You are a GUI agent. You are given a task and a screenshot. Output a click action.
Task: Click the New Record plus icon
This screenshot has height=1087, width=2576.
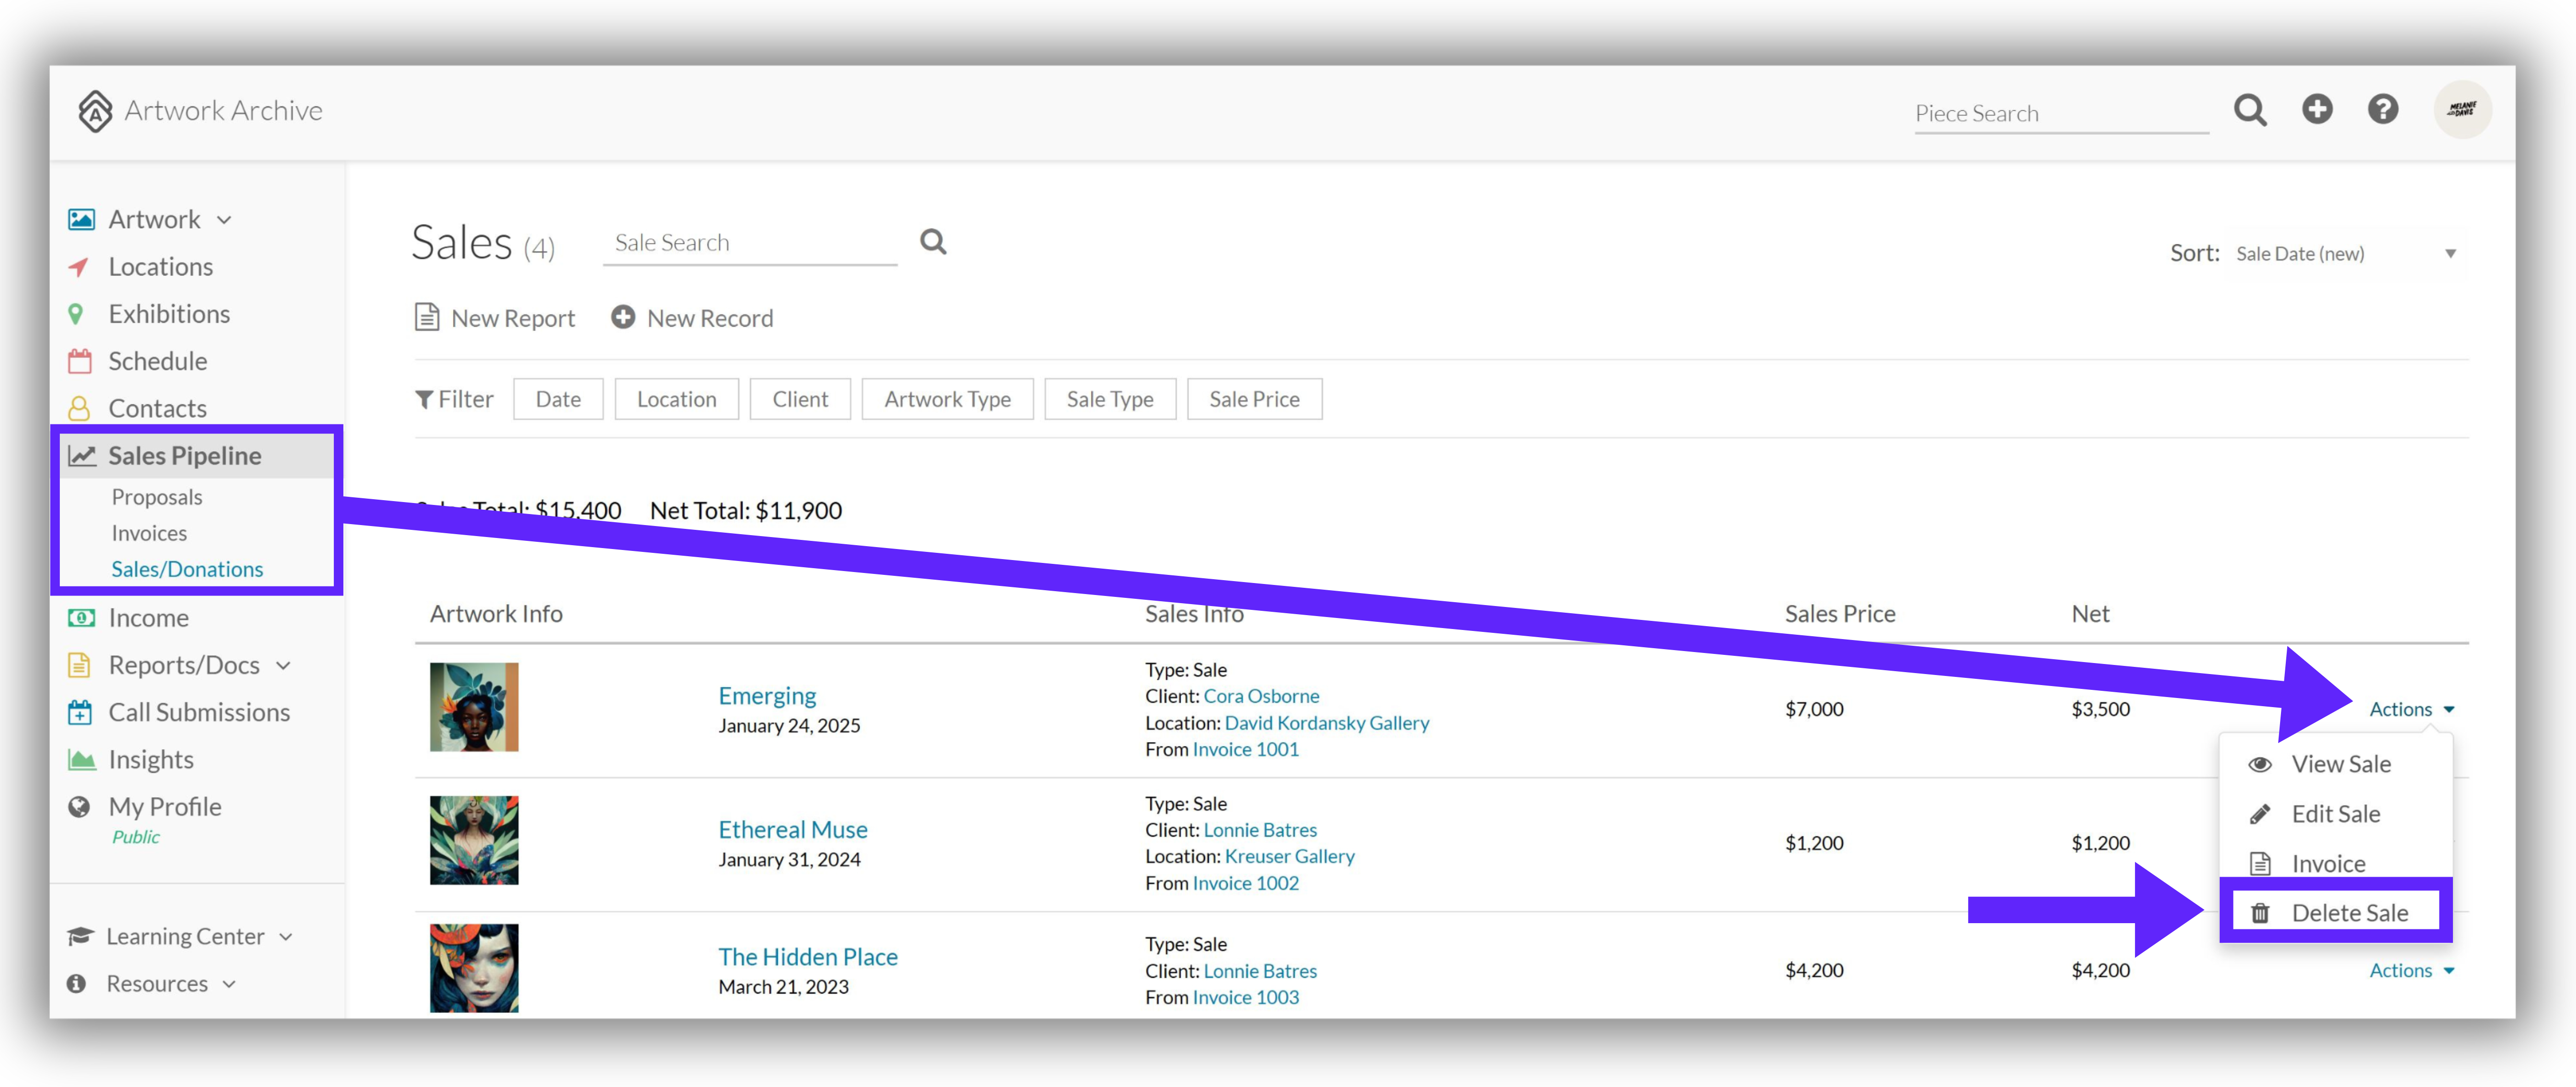623,317
